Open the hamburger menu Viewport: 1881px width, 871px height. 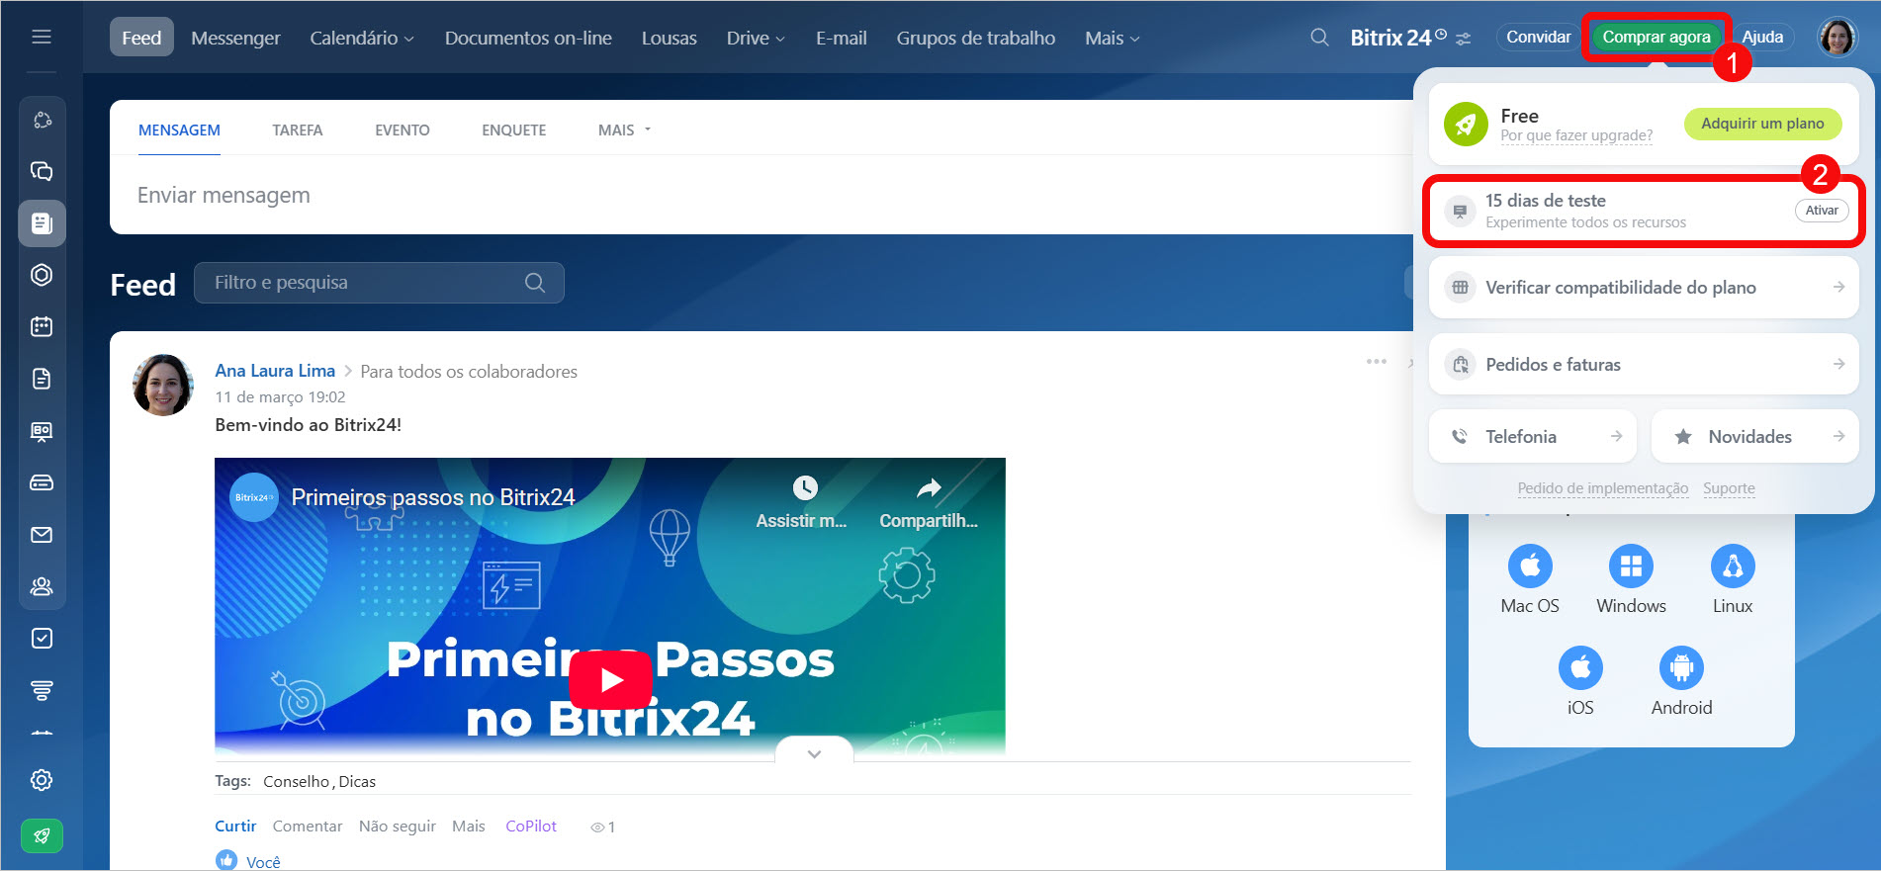pos(42,37)
